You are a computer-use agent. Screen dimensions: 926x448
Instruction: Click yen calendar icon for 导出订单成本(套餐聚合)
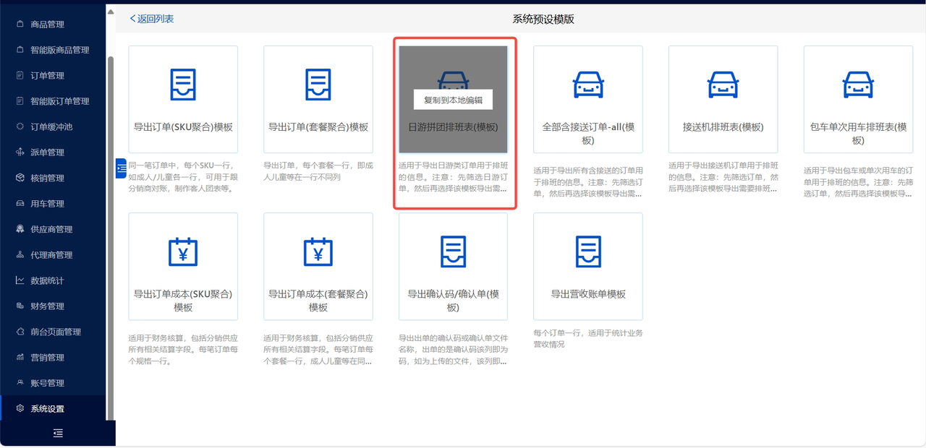click(x=318, y=251)
